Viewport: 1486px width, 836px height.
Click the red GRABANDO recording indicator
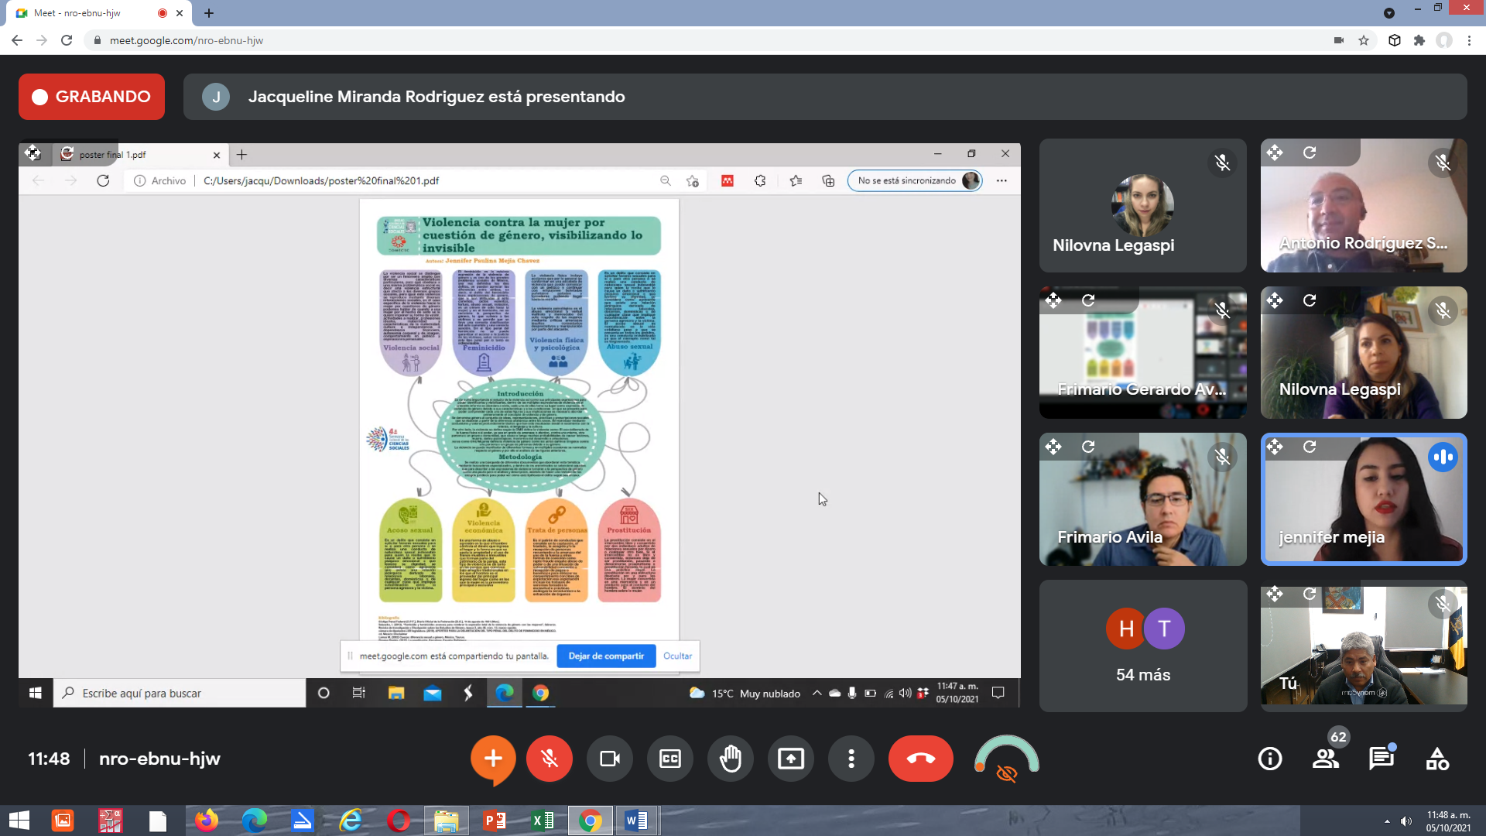coord(91,97)
